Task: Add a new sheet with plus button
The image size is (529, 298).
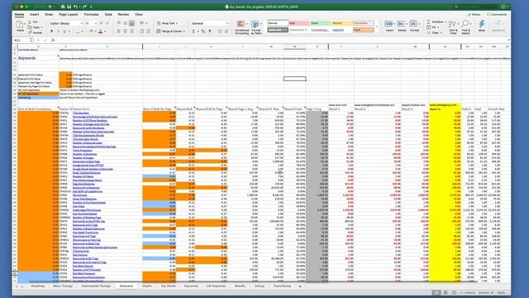Action: [300, 286]
